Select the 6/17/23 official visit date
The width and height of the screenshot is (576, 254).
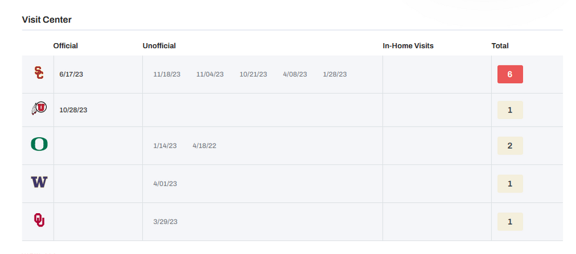(x=71, y=74)
